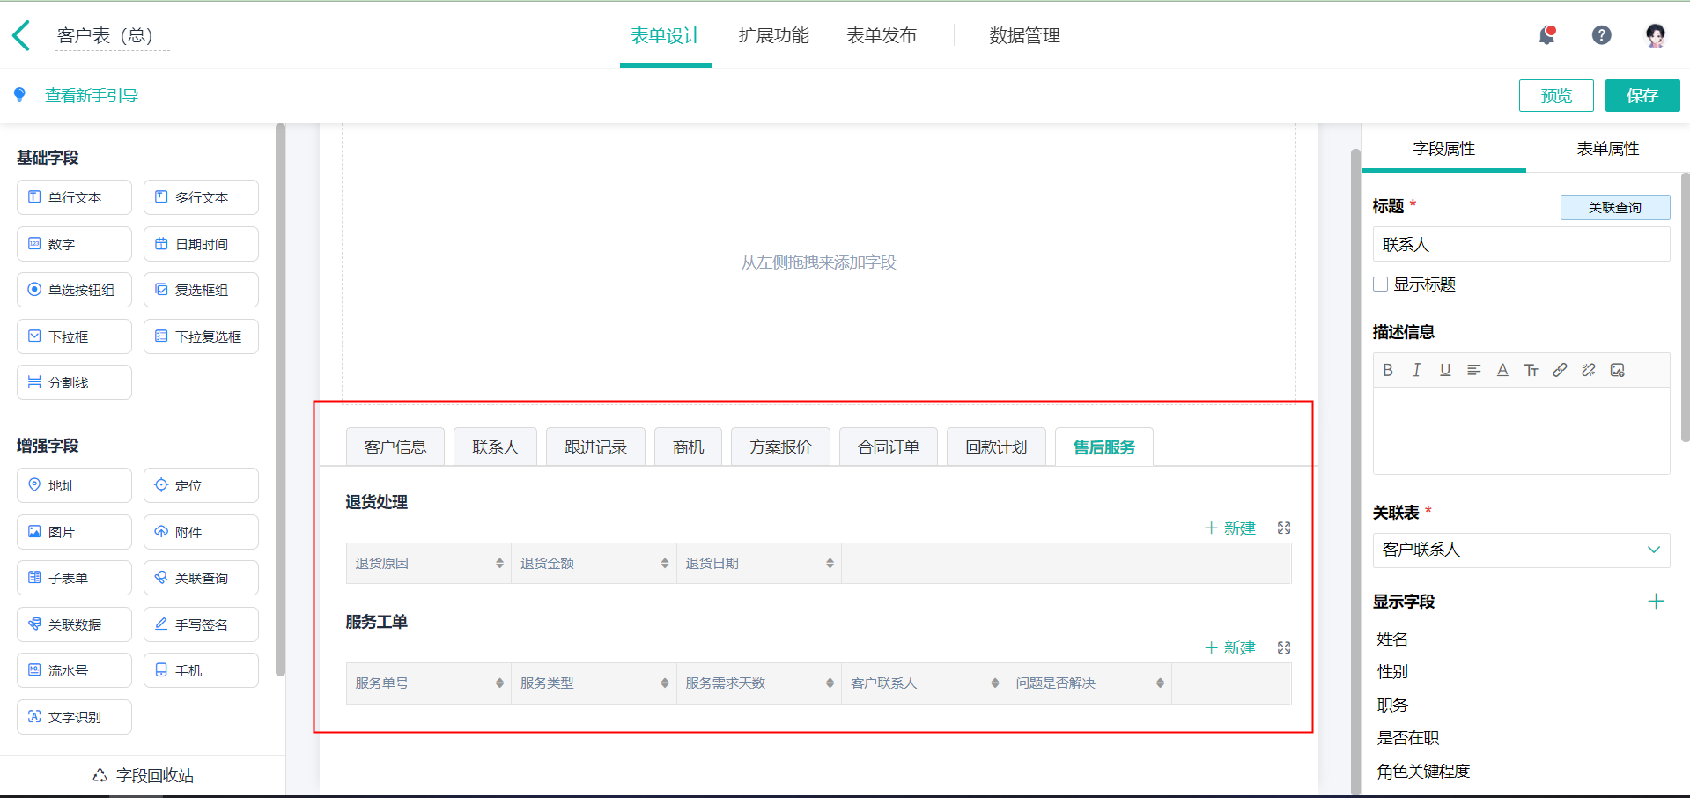Screen dimensions: 1690x798
Task: Add the 单行文本 field
Action: (x=74, y=197)
